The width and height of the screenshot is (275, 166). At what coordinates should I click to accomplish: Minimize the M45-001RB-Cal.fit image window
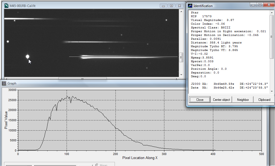[164, 6]
